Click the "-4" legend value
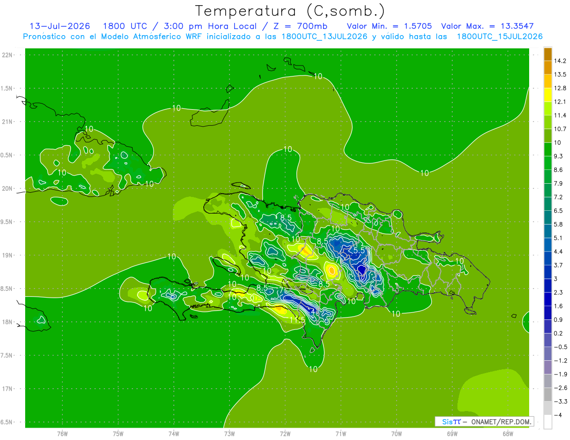The height and width of the screenshot is (440, 570). pos(558,415)
